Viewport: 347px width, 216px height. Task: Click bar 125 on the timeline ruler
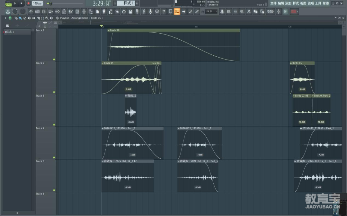(x=290, y=27)
